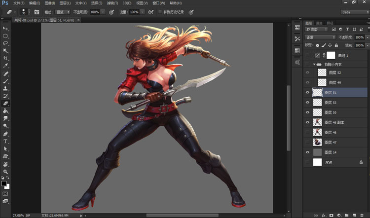Select the Eraser tool in toolbox
This screenshot has height=218, width=370.
(5, 104)
